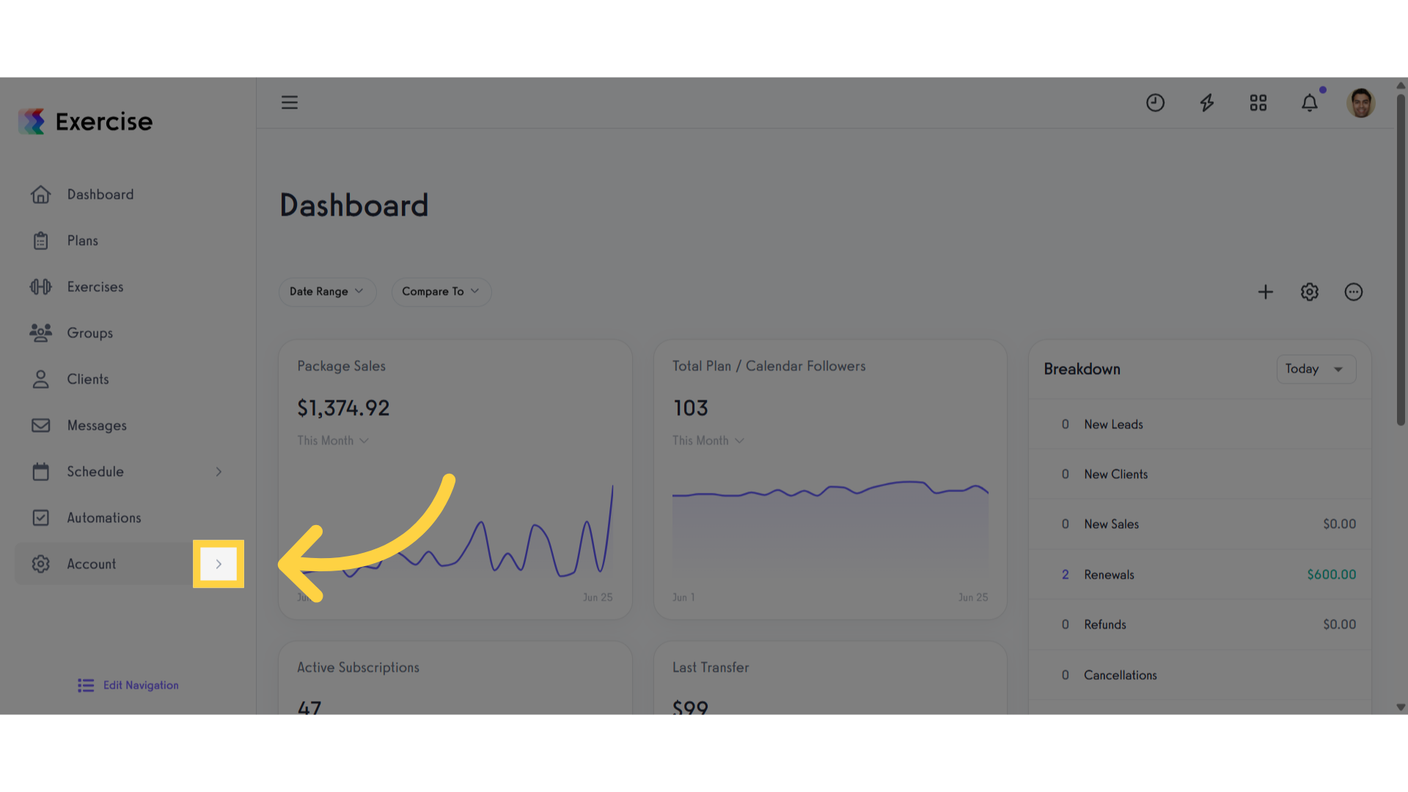Click the Package Sales line chart
The image size is (1408, 792).
pyautogui.click(x=455, y=532)
